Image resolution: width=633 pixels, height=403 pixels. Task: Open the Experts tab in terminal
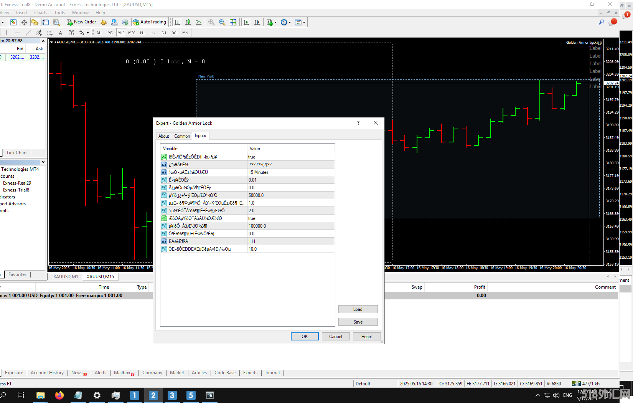pyautogui.click(x=250, y=373)
